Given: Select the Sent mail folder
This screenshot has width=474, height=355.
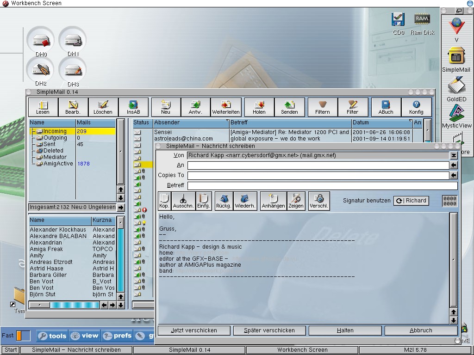Looking at the screenshot, I should 50,144.
